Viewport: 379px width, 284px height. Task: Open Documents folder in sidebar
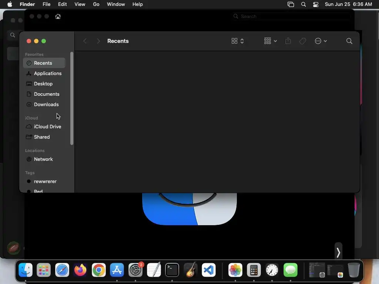[x=44, y=94]
